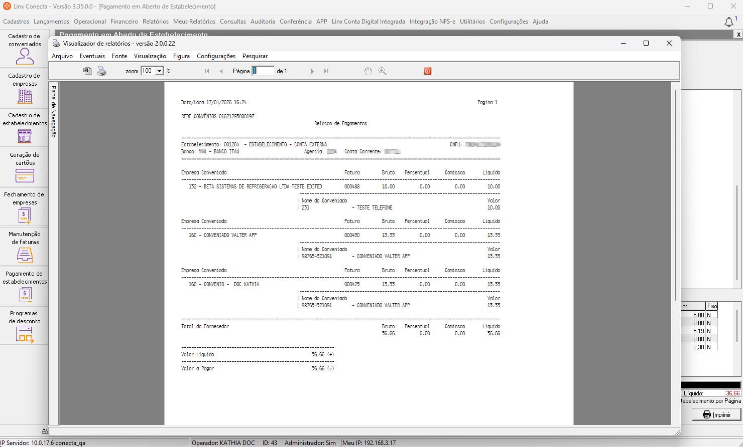Image resolution: width=743 pixels, height=447 pixels.
Task: Click the report viewer window icon
Action: 56,44
